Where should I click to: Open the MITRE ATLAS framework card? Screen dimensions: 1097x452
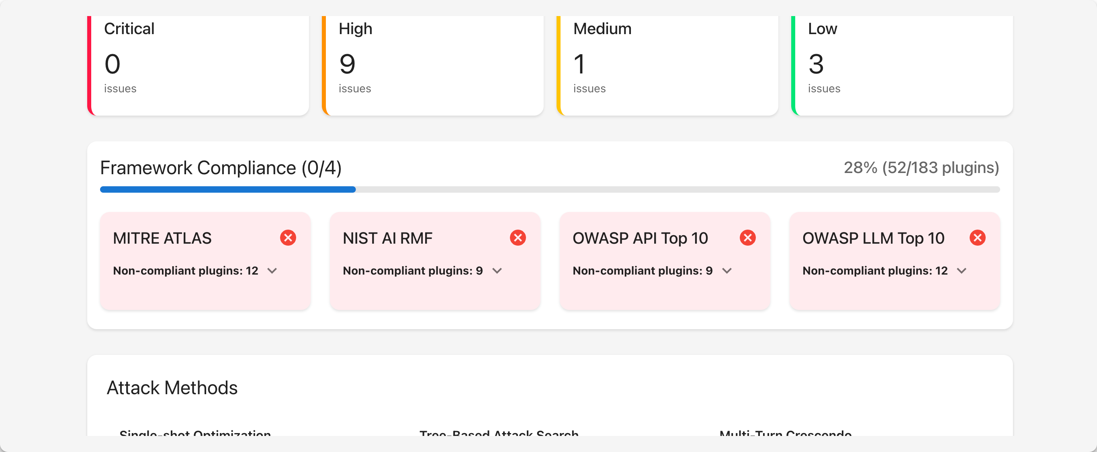(x=204, y=261)
